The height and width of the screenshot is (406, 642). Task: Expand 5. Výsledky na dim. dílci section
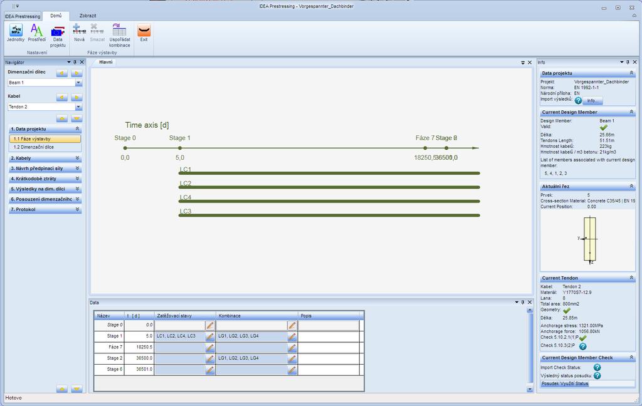click(x=77, y=189)
